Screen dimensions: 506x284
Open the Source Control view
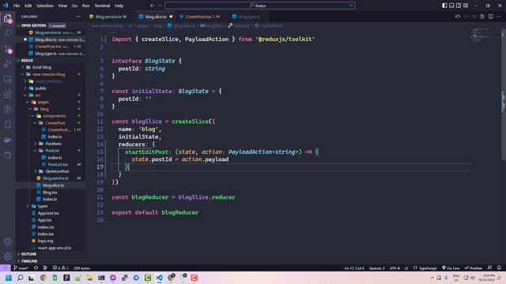coord(7,49)
